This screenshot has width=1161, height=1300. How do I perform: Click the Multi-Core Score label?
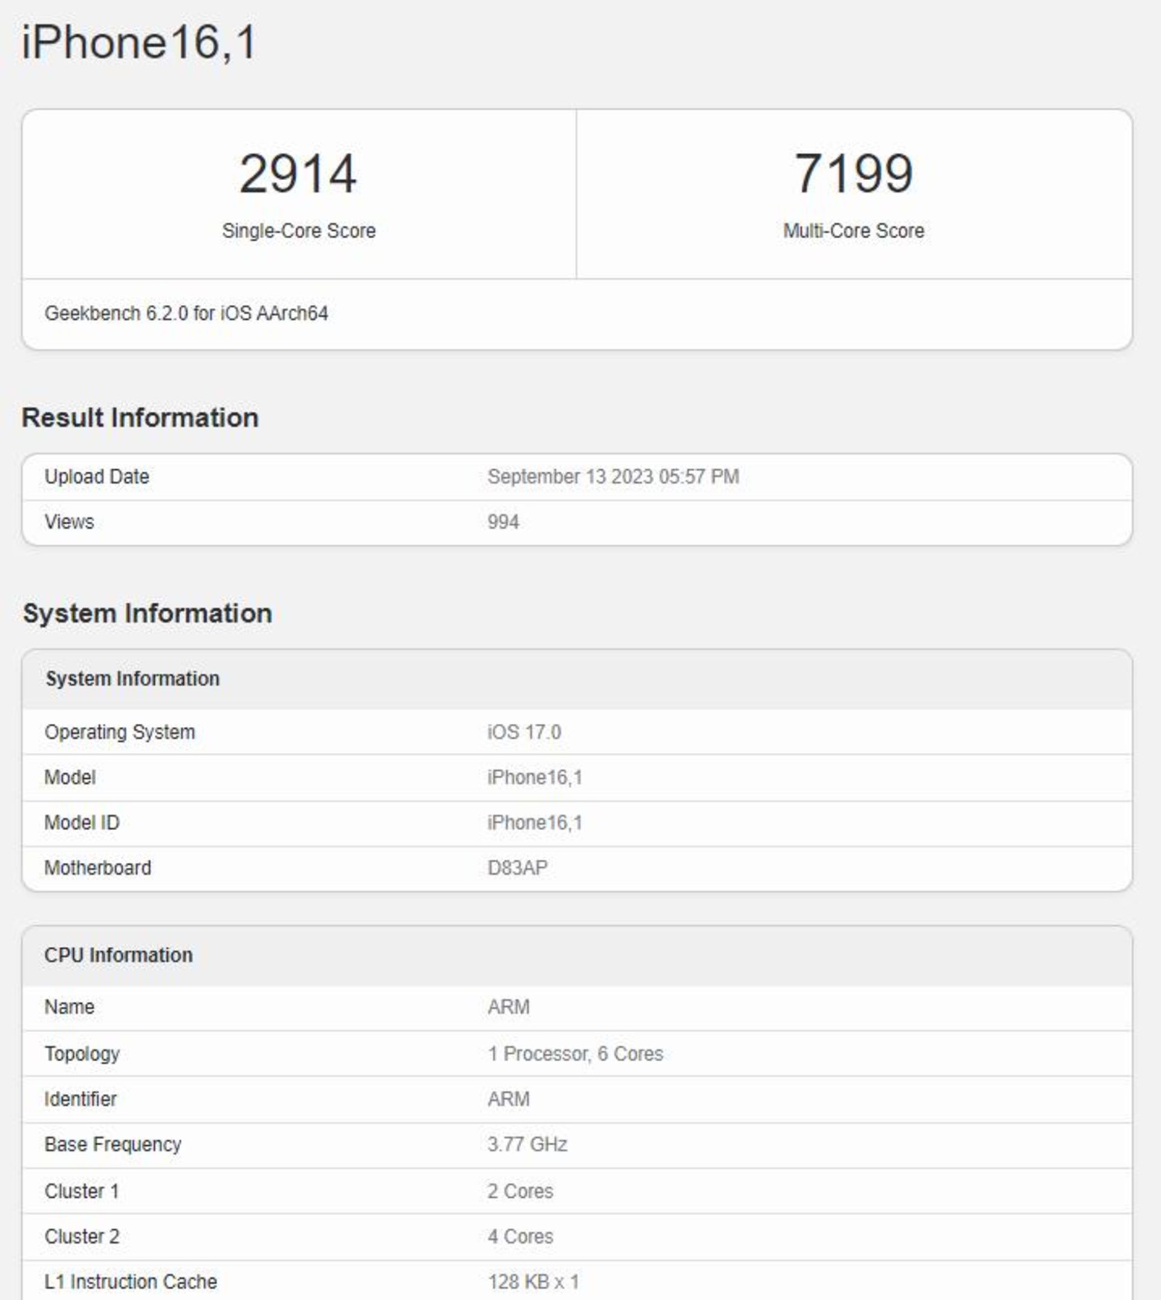click(854, 230)
